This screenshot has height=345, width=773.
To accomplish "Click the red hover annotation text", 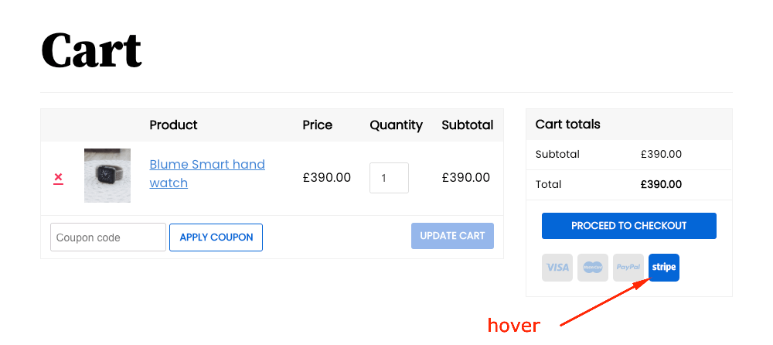I will pos(513,326).
